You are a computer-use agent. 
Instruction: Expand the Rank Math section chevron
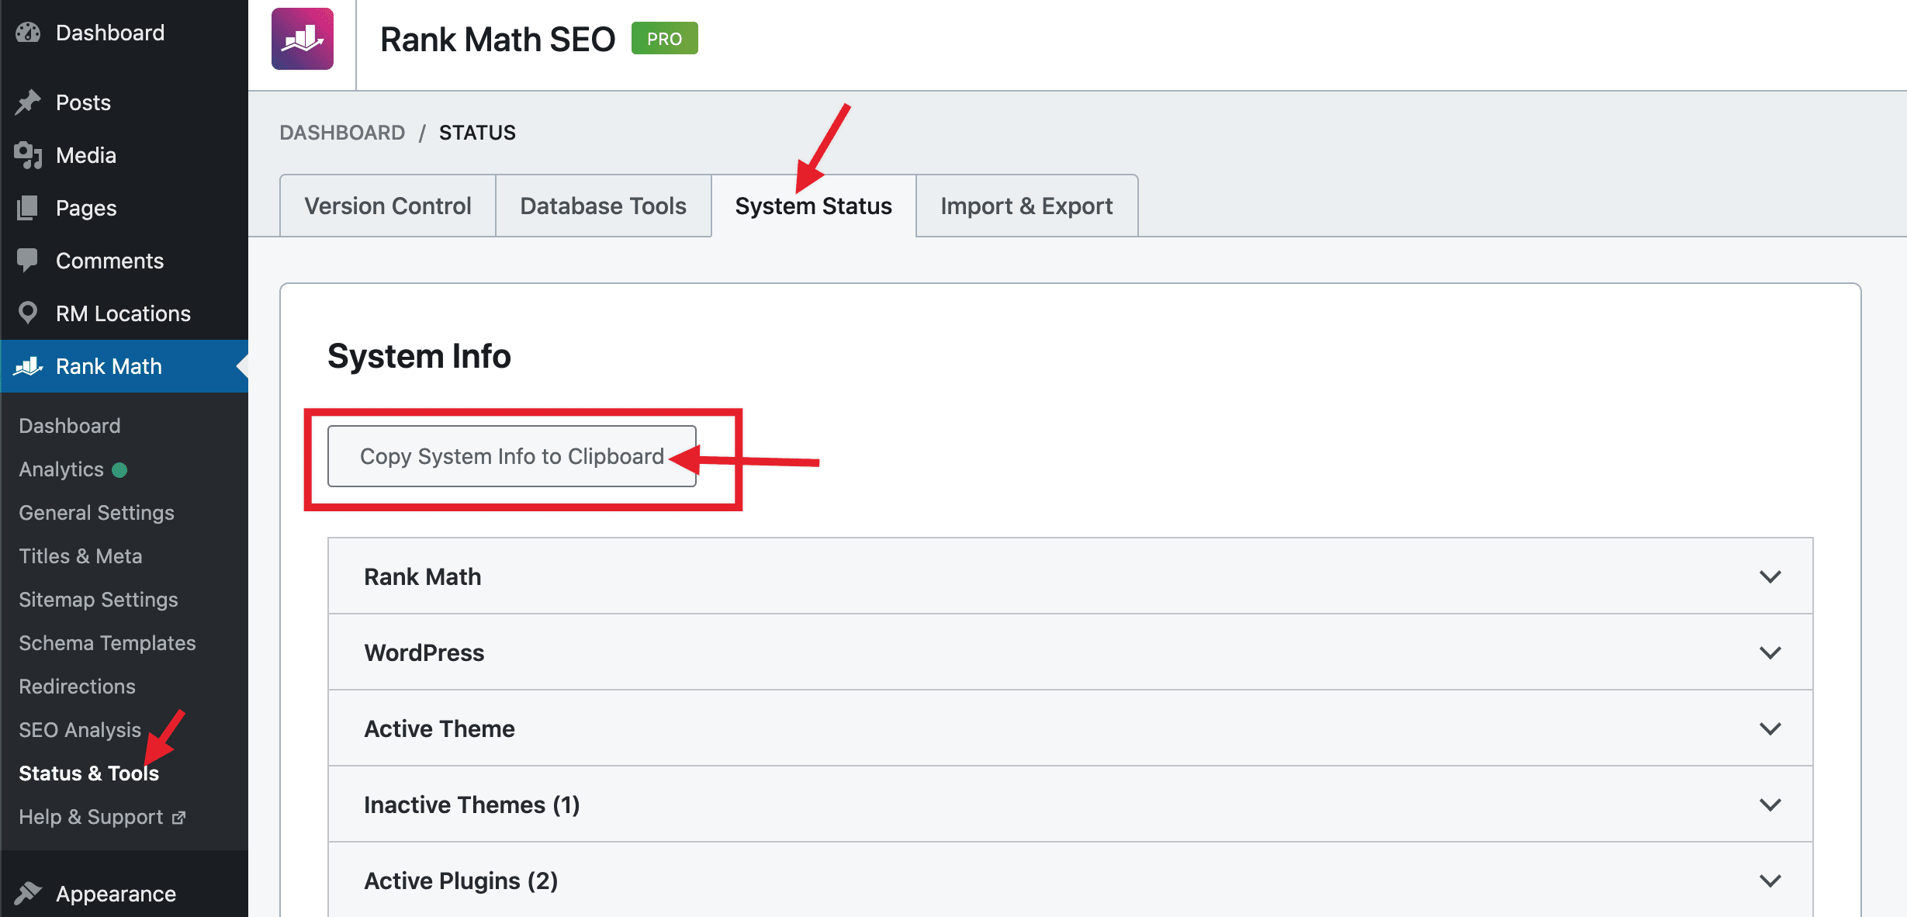tap(1770, 576)
